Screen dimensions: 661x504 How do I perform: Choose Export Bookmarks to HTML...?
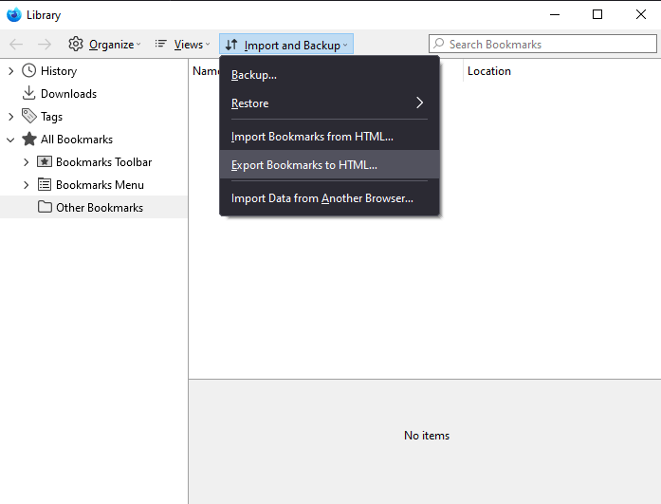coord(329,164)
